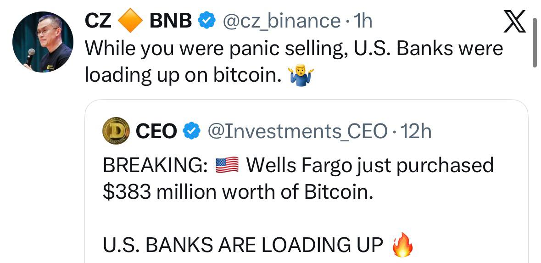The image size is (541, 263).
Task: Open the @Investments_CEO profile handle
Action: tap(297, 132)
